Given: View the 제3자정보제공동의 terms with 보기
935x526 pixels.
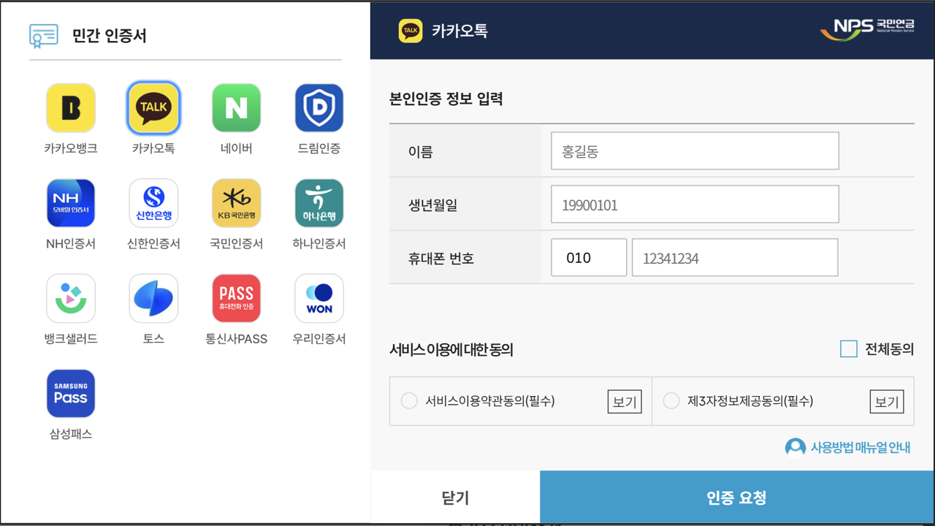Looking at the screenshot, I should pos(887,402).
